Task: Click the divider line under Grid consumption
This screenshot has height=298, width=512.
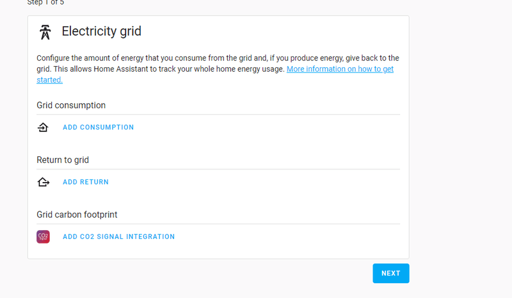Action: coord(218,115)
